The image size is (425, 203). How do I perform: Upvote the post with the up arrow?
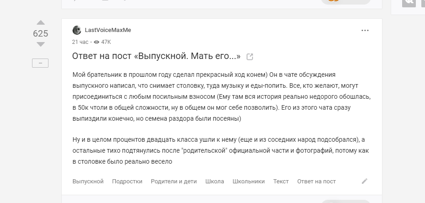pyautogui.click(x=41, y=22)
